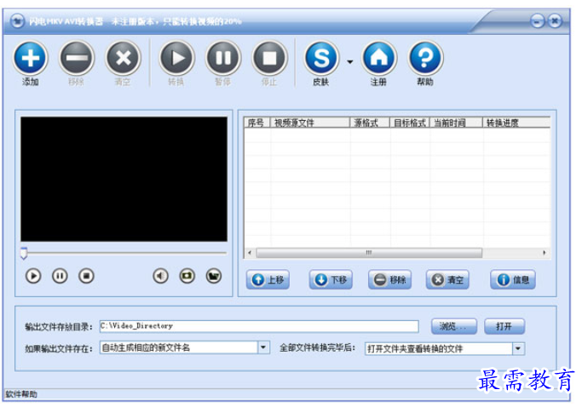Click the 转换进度 column header

(516, 123)
